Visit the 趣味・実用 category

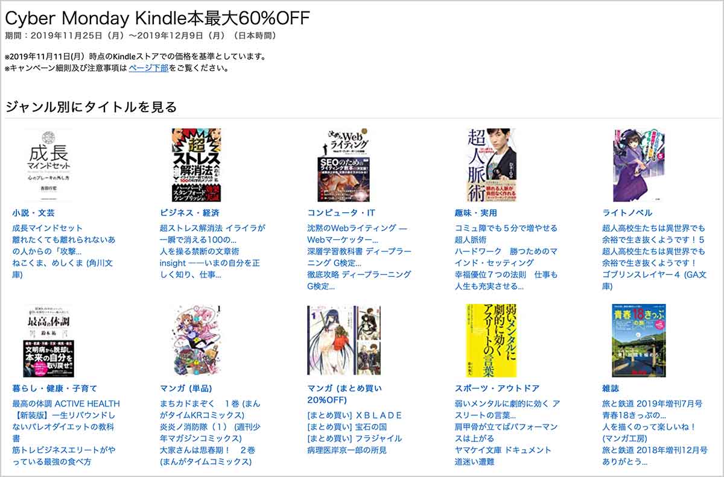pos(476,213)
